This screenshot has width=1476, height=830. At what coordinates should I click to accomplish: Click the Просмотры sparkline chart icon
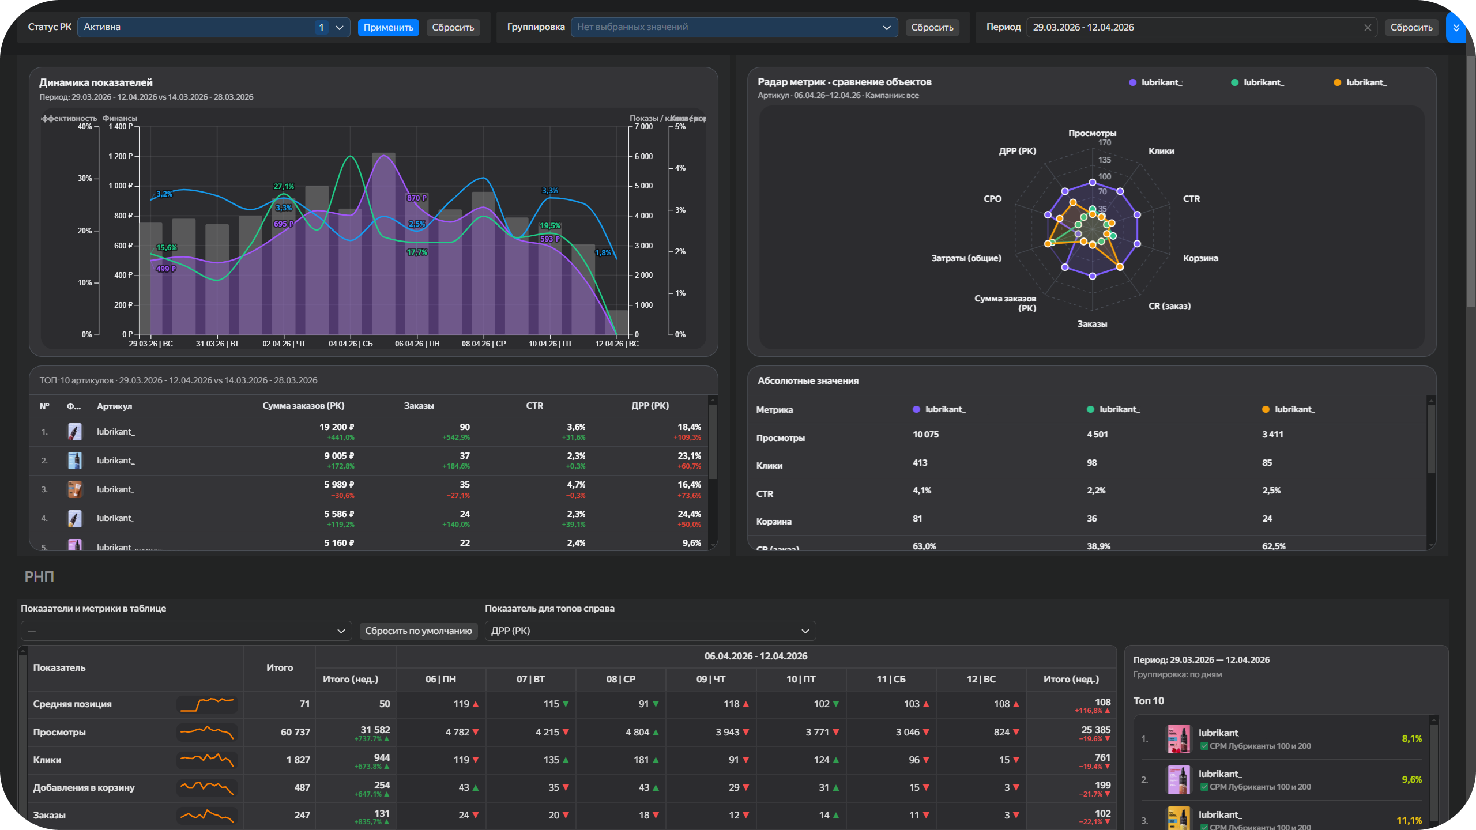click(207, 732)
